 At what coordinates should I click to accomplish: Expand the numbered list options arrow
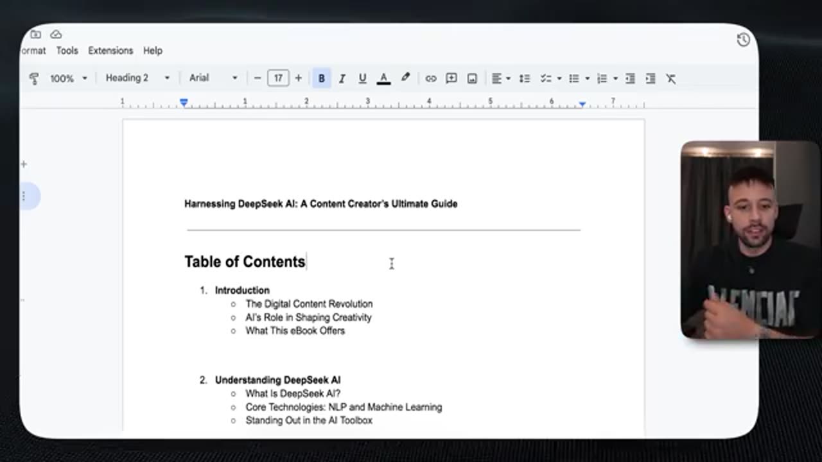[615, 78]
